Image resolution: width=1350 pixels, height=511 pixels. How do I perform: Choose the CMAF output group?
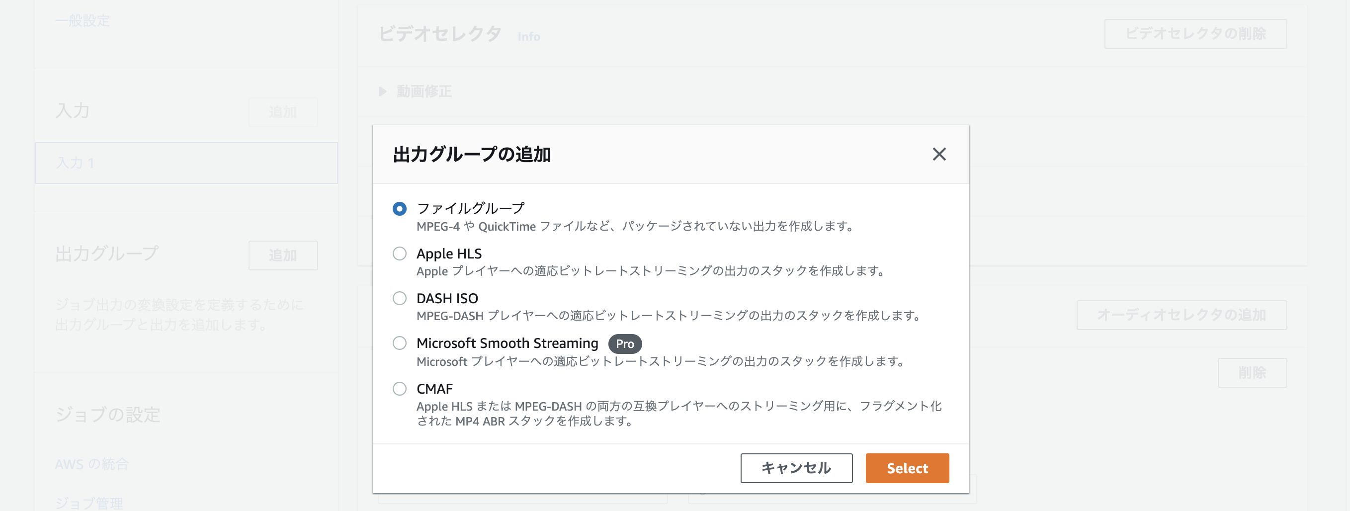pos(399,389)
